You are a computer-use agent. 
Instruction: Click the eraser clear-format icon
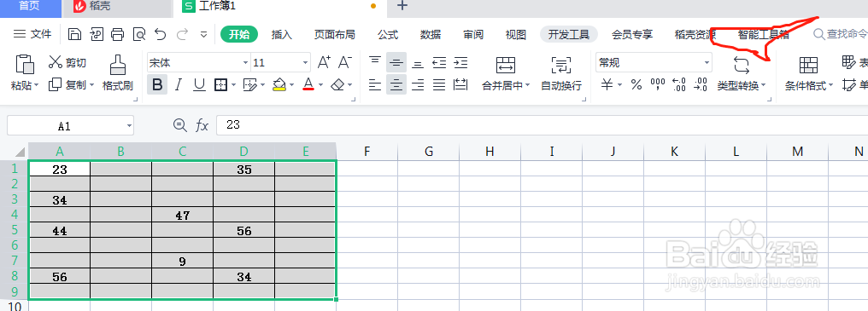coord(338,85)
